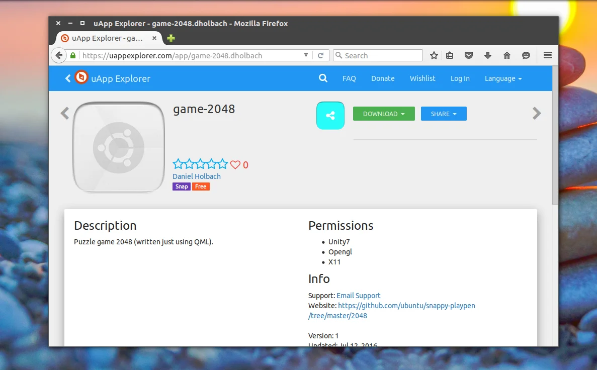Open the FAQ page
The image size is (597, 370).
pos(349,78)
